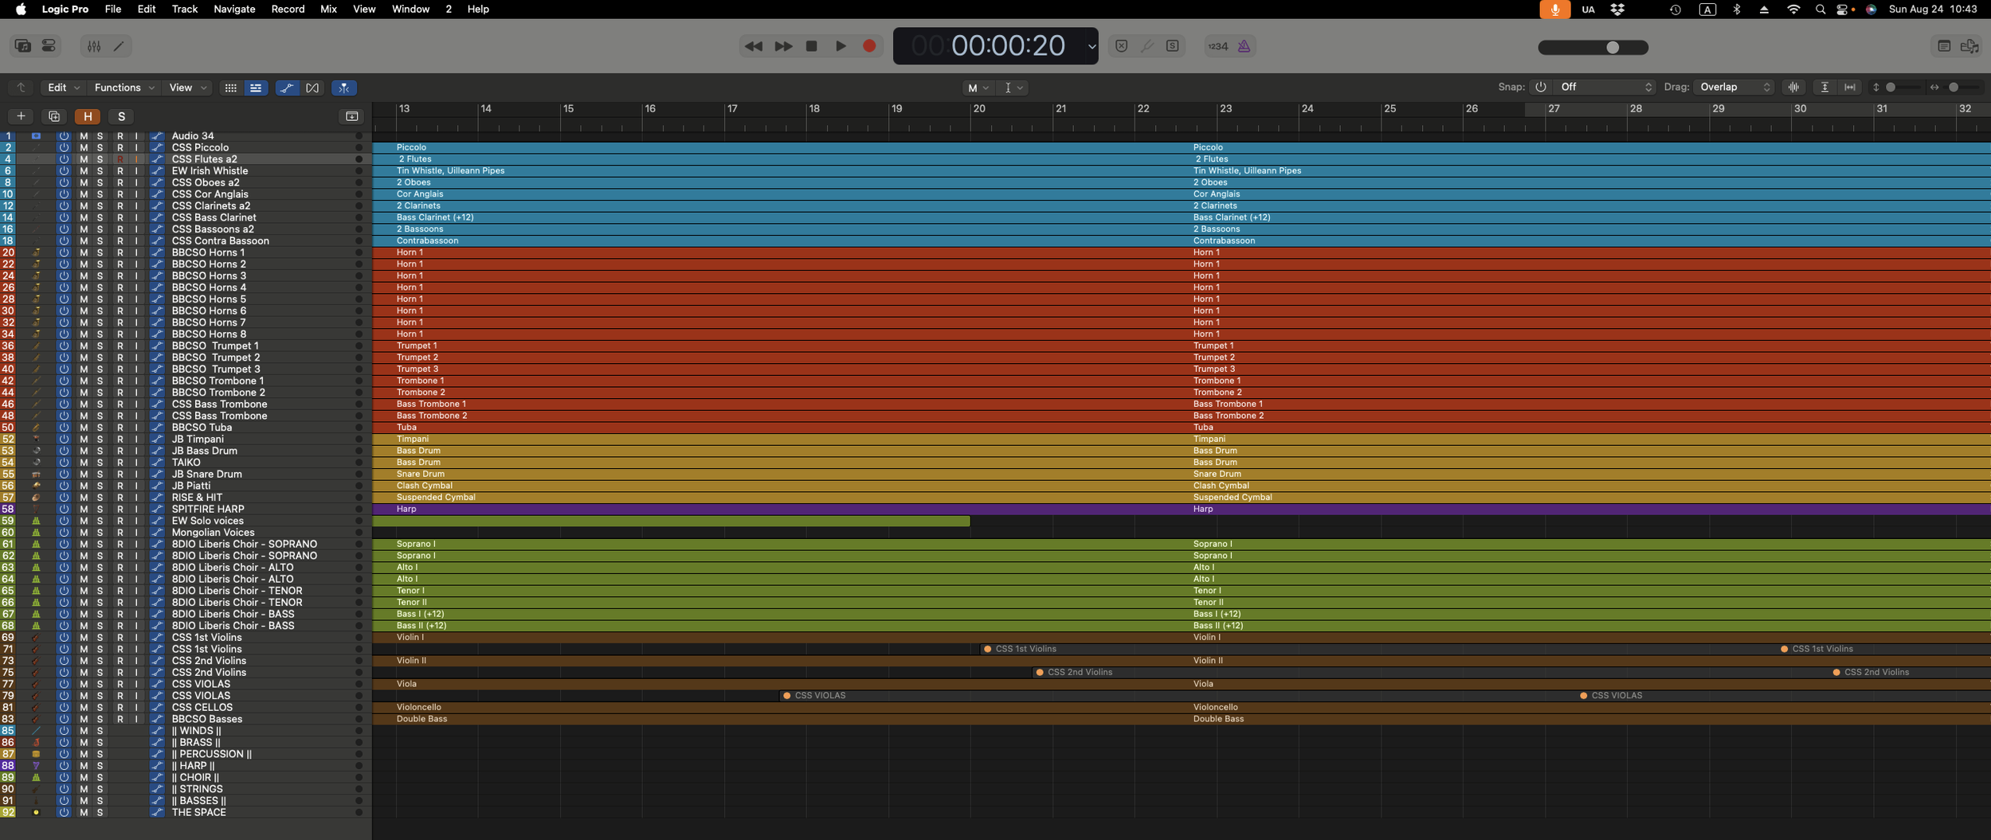
Task: Stop playback
Action: pyautogui.click(x=811, y=46)
